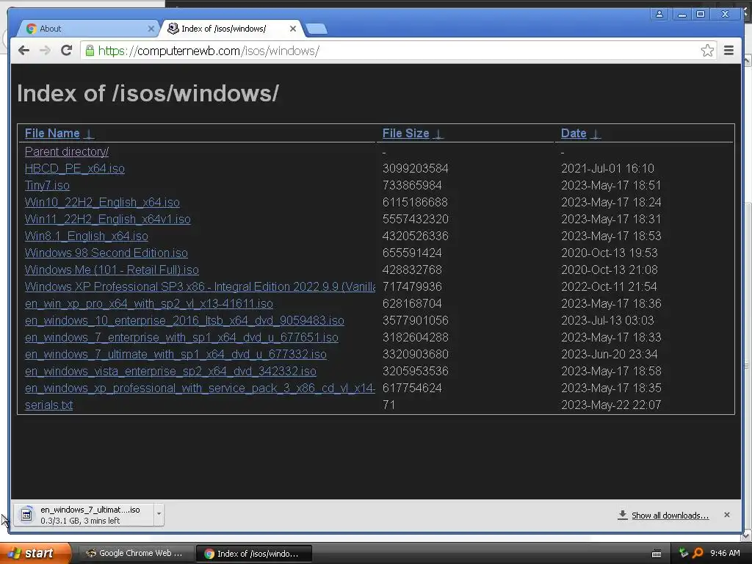Viewport: 752px width, 564px height.
Task: Download en_win_xp_pro_x64_with_sp2 iso
Action: pyautogui.click(x=148, y=303)
